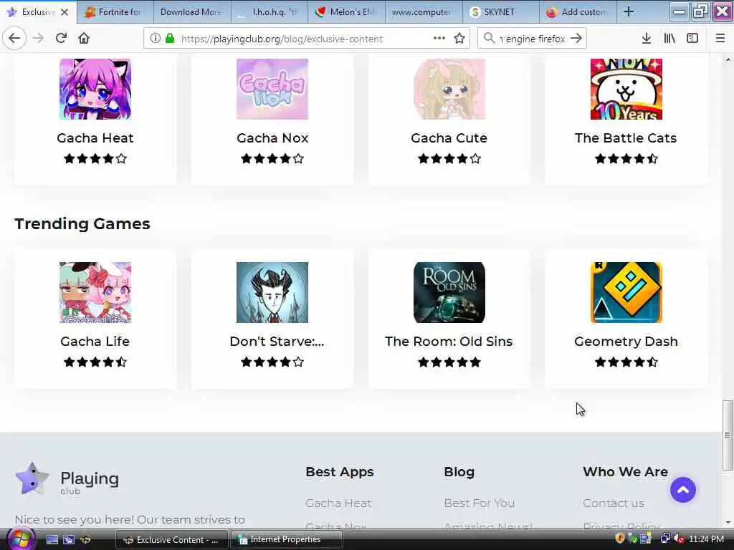Open Gacha Cute game thumbnail
Screen dimensions: 734x550
pyautogui.click(x=449, y=89)
